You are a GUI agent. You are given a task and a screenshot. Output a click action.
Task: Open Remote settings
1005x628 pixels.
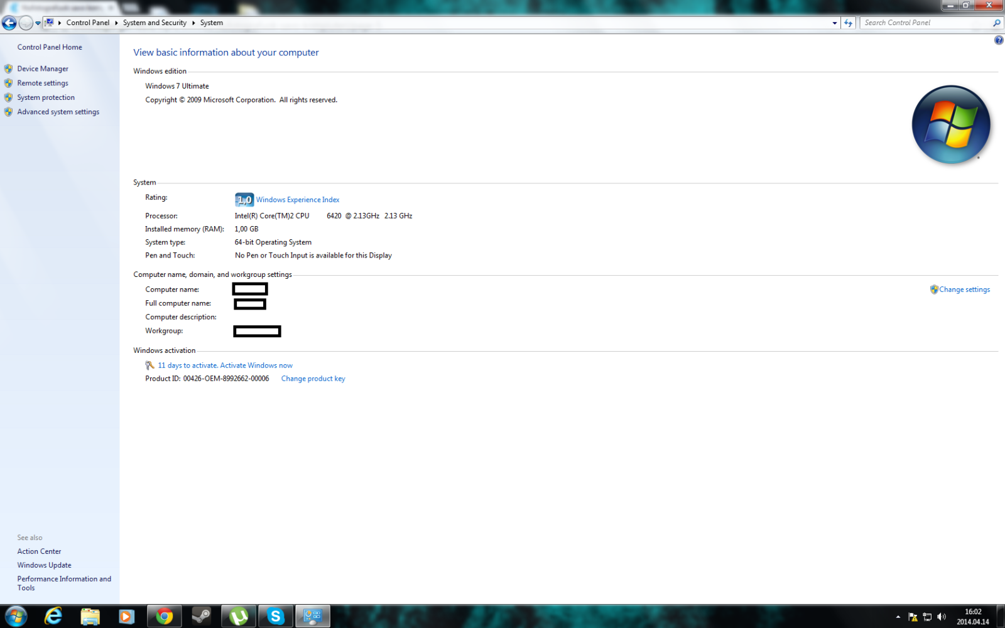pyautogui.click(x=43, y=83)
